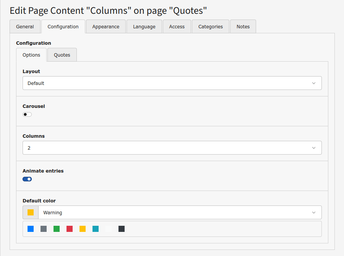Expand the Columns dropdown
344x256 pixels.
(x=172, y=148)
